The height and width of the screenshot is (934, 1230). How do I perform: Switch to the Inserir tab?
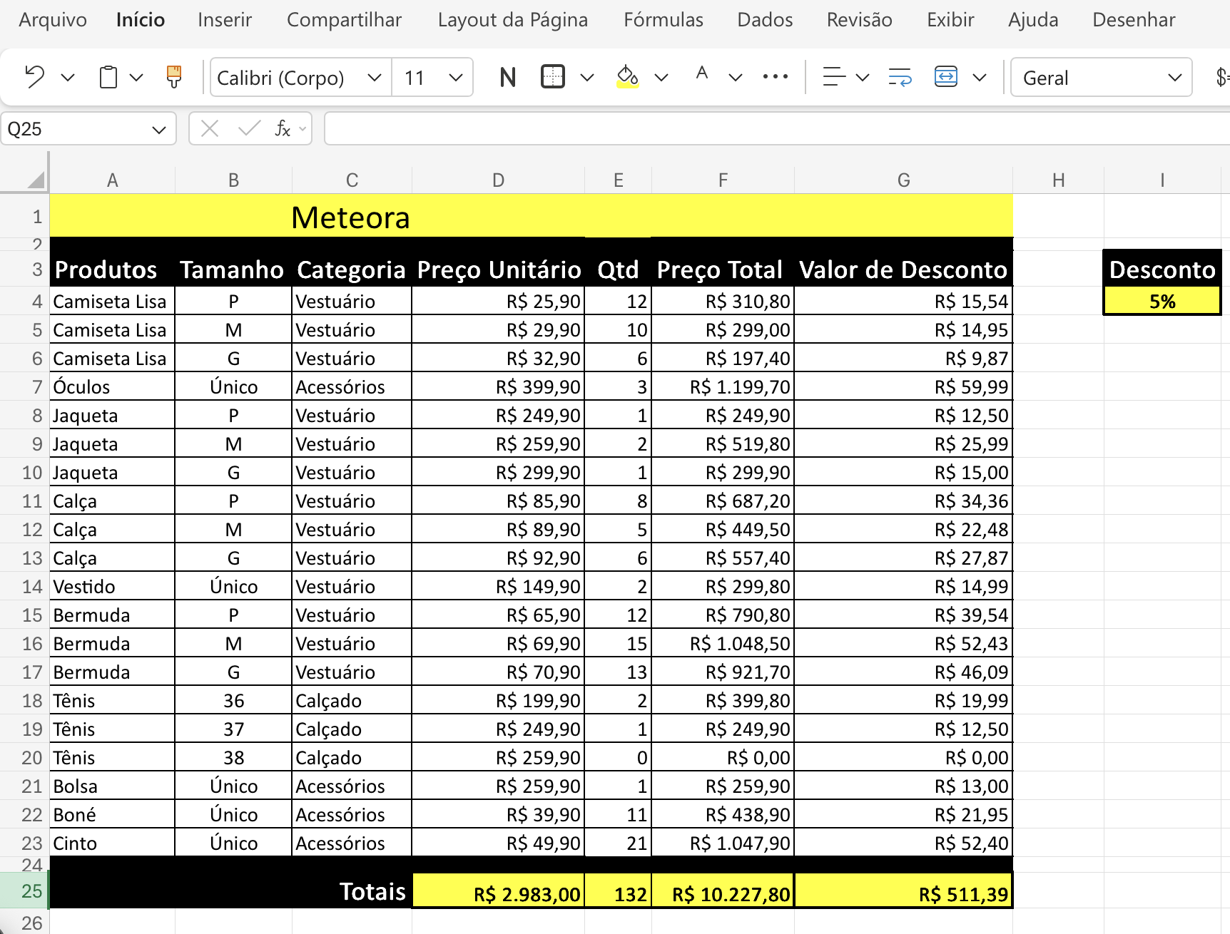pos(225,20)
